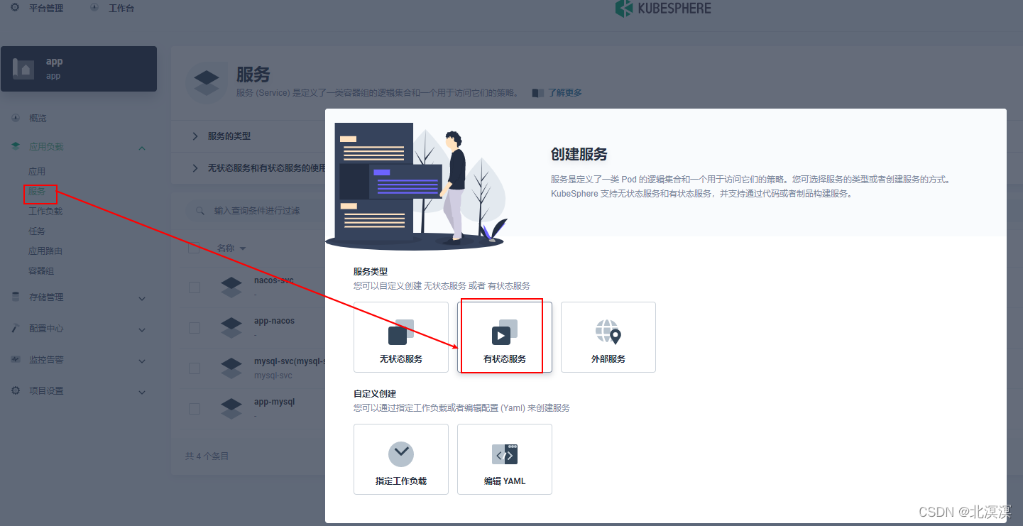Click the app-mysql service icon
This screenshot has height=526, width=1023.
click(231, 408)
